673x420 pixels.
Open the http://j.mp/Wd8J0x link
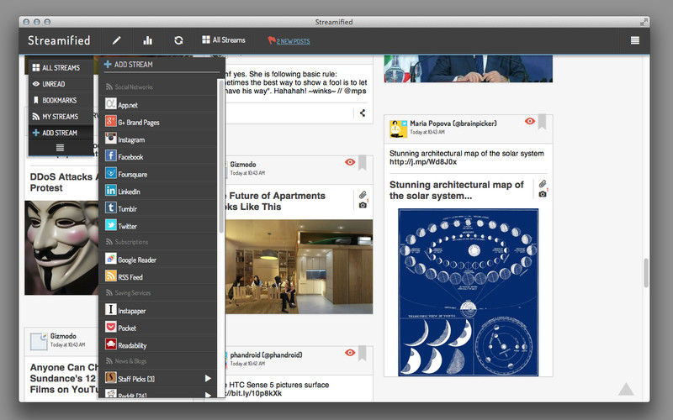[x=423, y=162]
